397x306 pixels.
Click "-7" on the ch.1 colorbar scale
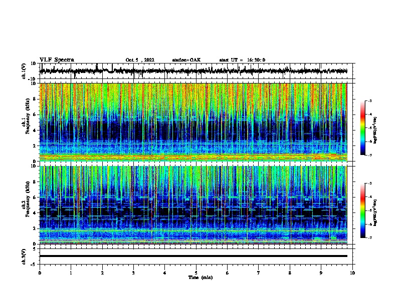point(370,155)
